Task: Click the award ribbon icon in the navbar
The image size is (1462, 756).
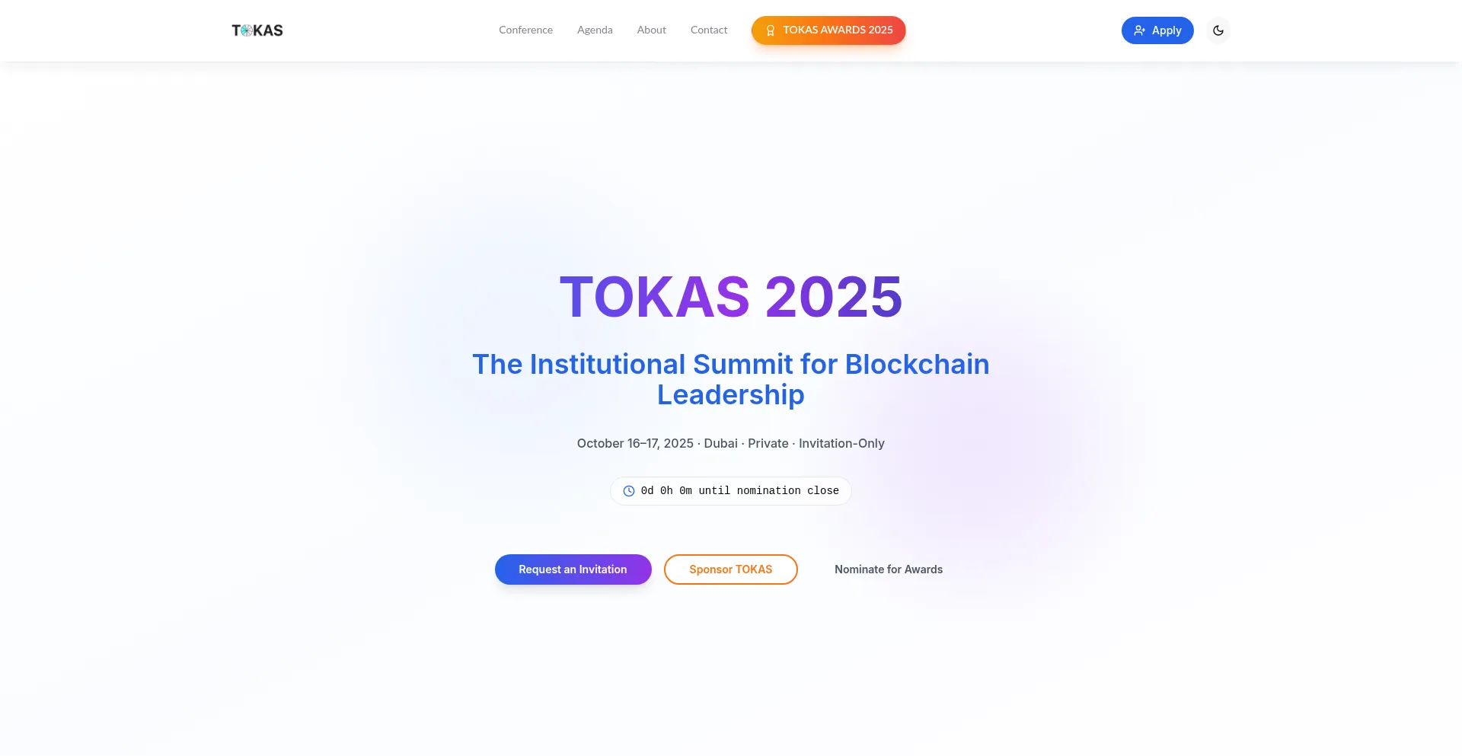Action: (x=770, y=30)
